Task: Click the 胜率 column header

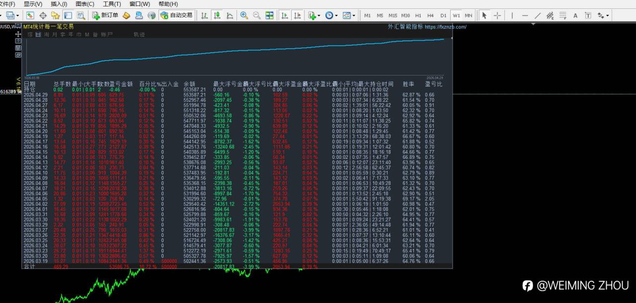Action: coord(408,84)
